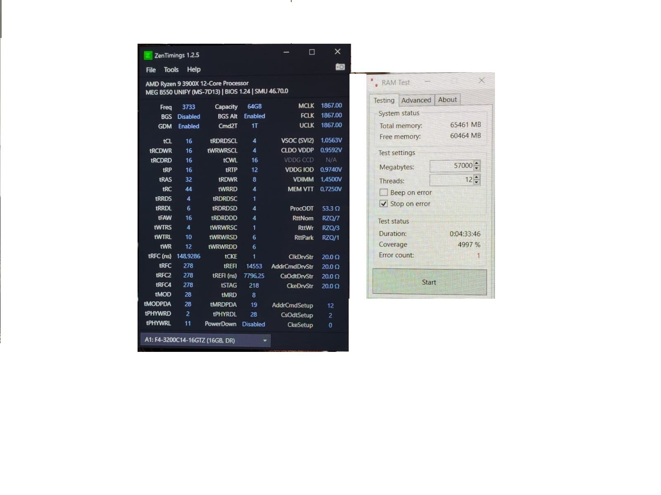
Task: Open the Tools menu in ZenTimings
Action: [x=171, y=70]
